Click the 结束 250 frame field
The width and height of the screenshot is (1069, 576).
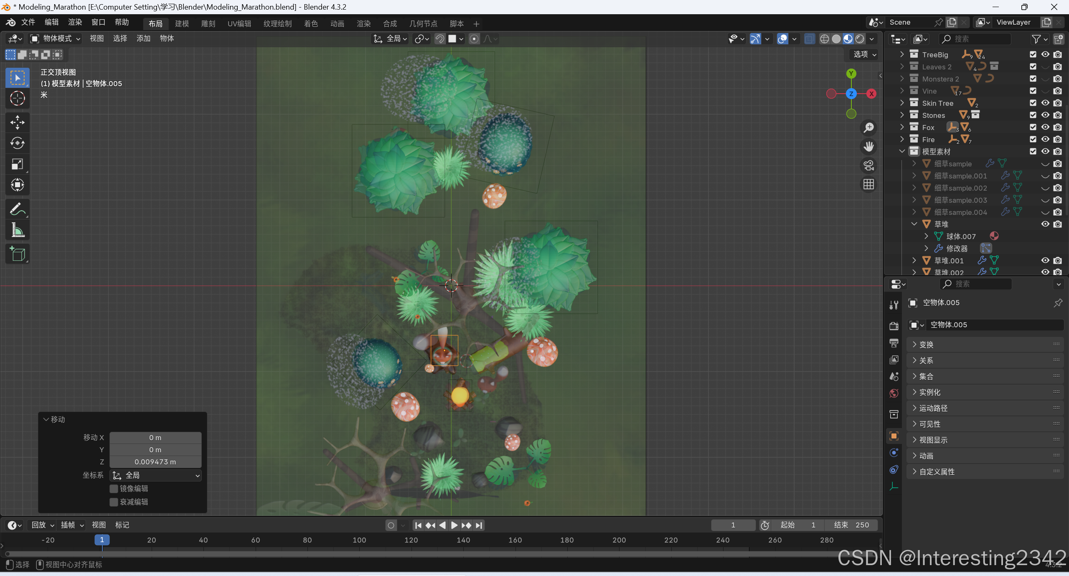[x=851, y=525]
